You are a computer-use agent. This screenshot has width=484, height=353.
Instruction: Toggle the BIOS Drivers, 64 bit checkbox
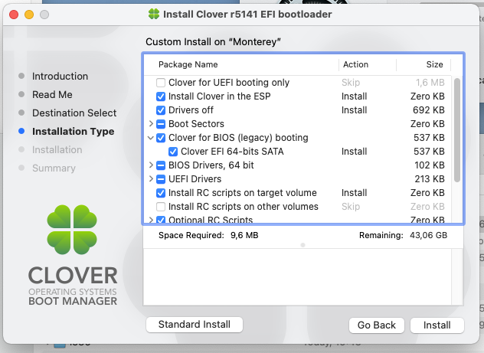(161, 165)
